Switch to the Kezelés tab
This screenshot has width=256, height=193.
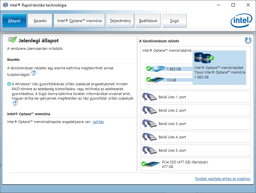pyautogui.click(x=40, y=21)
